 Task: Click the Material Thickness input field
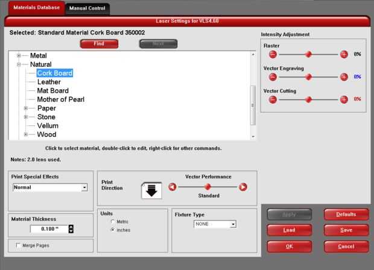(x=49, y=229)
